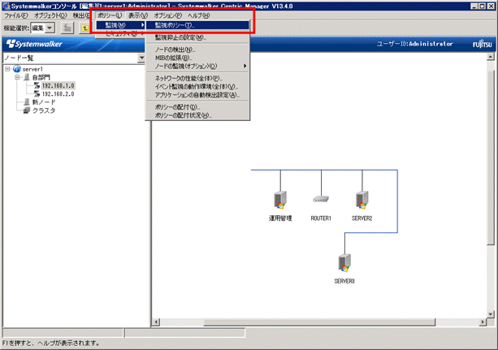Viewport: 498px width, 350px height.
Task: Select the 監視(M) submenu item
Action: point(121,25)
